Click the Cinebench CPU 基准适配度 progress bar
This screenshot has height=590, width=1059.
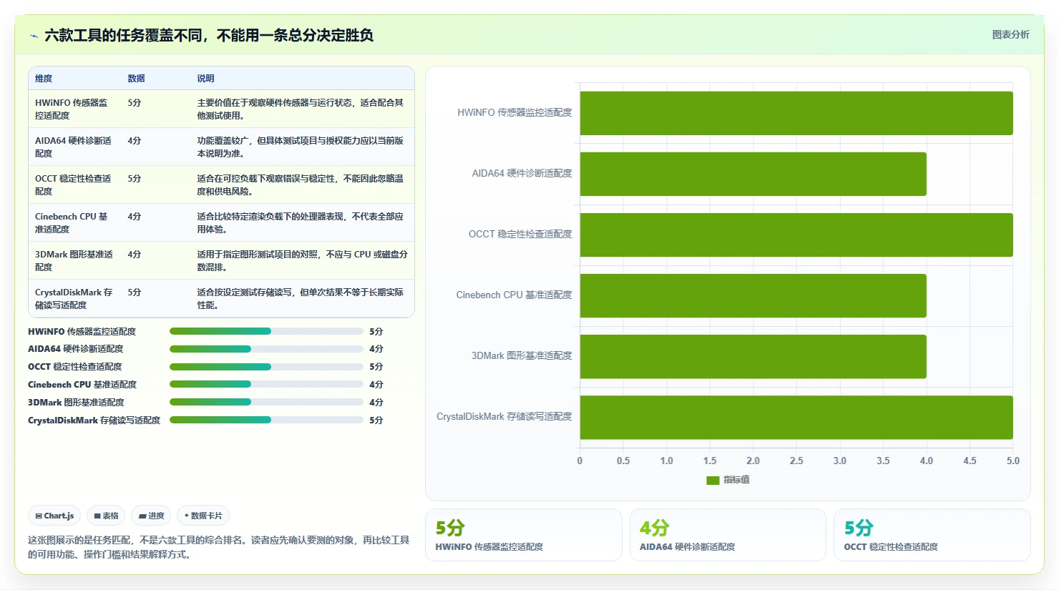click(266, 385)
